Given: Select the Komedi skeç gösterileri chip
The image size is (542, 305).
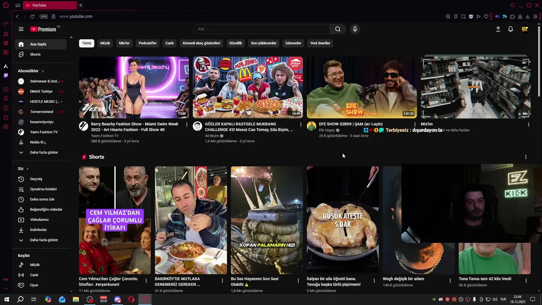Looking at the screenshot, I should pyautogui.click(x=201, y=43).
